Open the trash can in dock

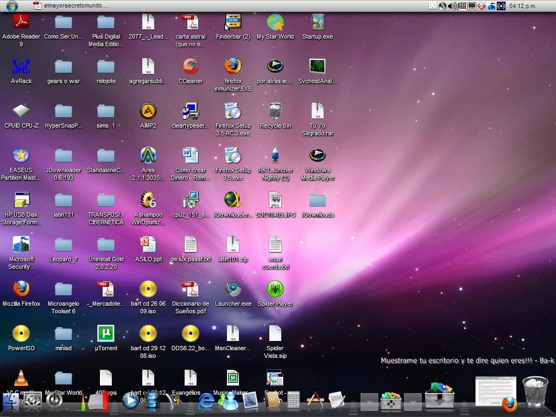[x=535, y=392]
